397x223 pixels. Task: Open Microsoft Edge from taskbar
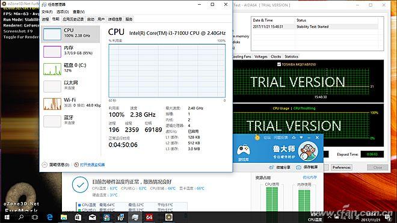pyautogui.click(x=49, y=217)
